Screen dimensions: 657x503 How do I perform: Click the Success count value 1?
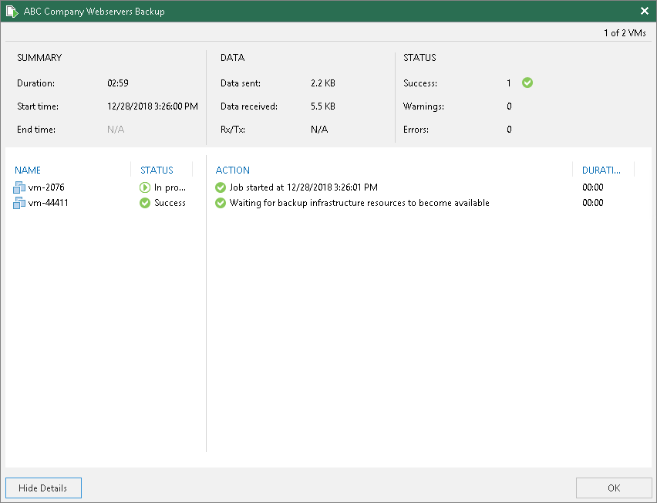coord(509,83)
